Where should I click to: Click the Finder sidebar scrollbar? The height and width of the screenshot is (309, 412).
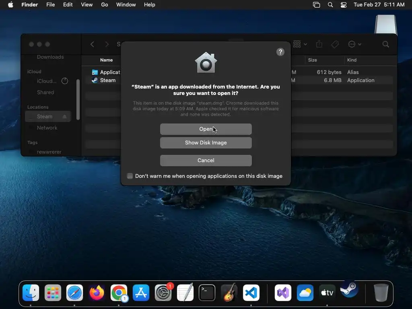(78, 100)
